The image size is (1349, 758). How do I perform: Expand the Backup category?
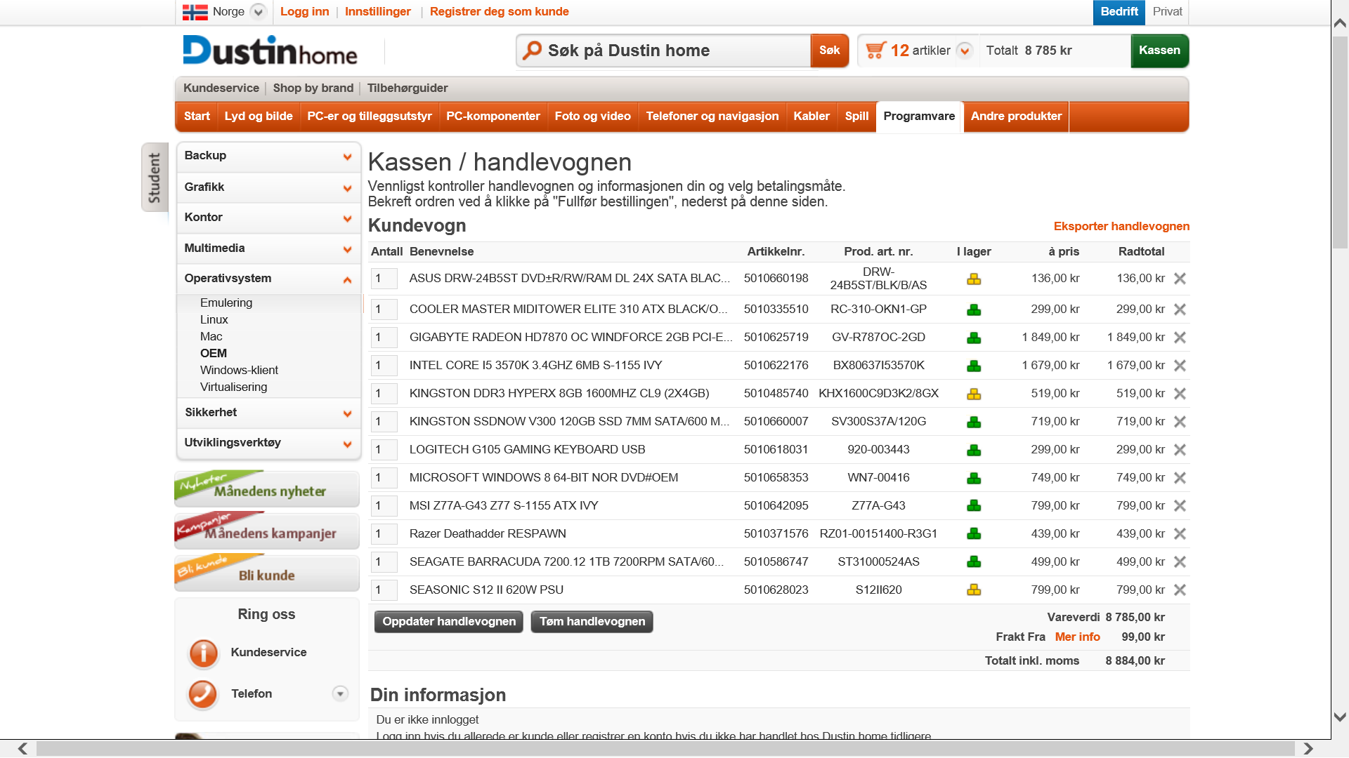coord(347,157)
